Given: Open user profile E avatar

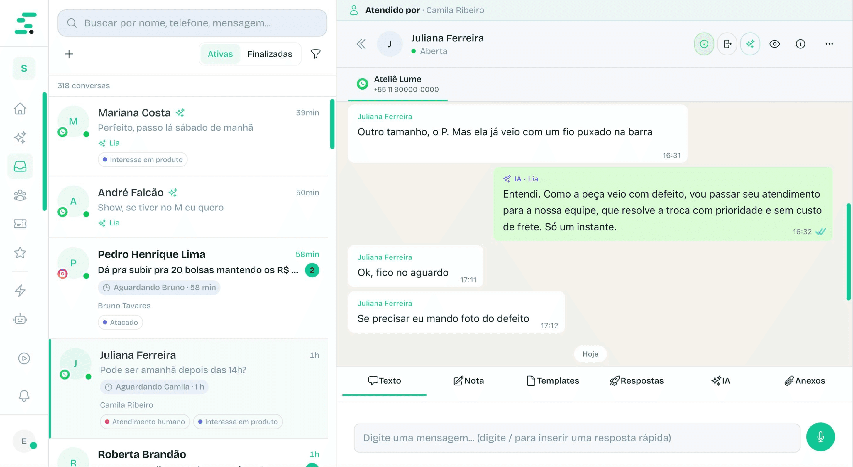Looking at the screenshot, I should [24, 441].
